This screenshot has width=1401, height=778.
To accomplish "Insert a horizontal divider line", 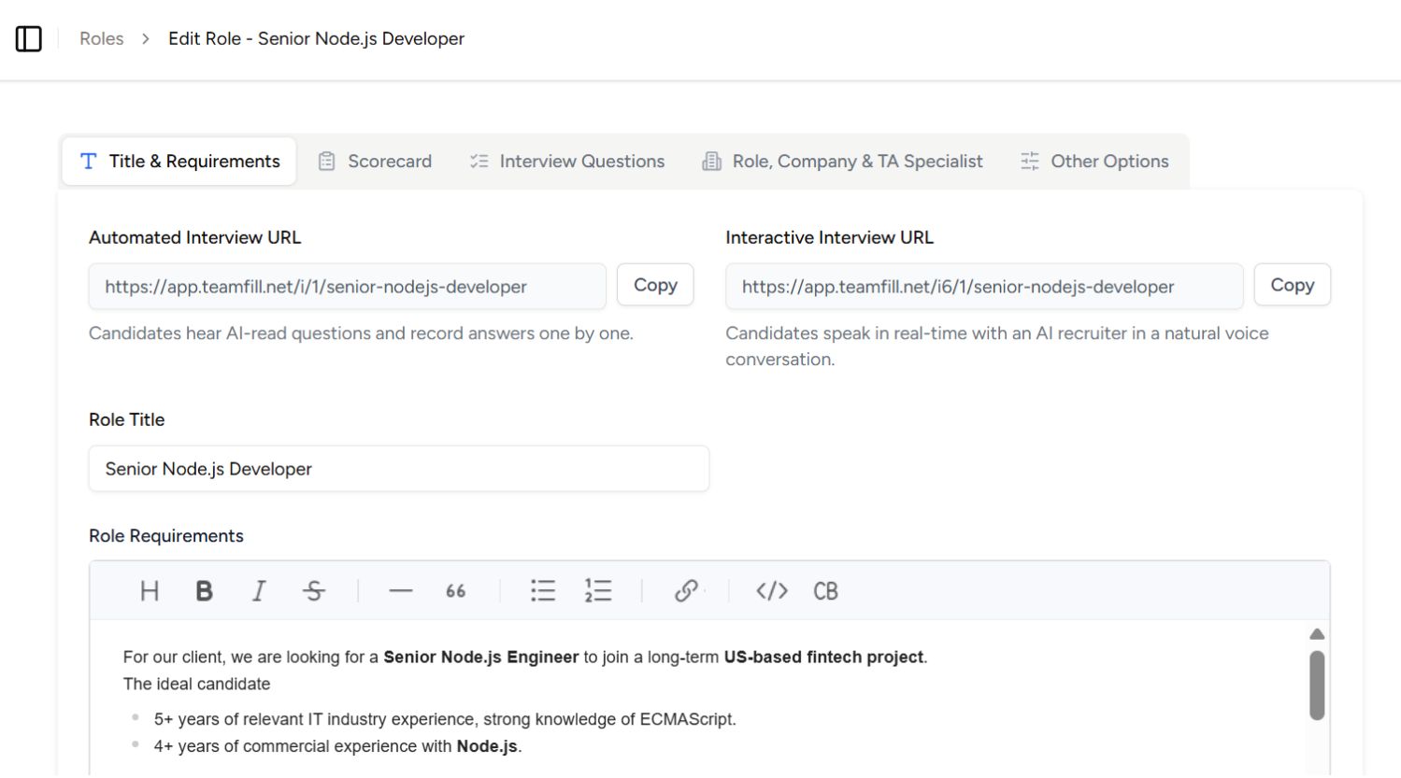I will point(400,590).
